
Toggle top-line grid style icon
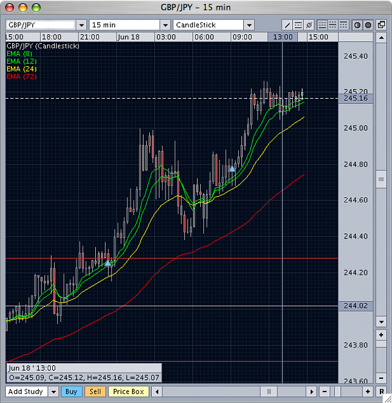point(343,25)
